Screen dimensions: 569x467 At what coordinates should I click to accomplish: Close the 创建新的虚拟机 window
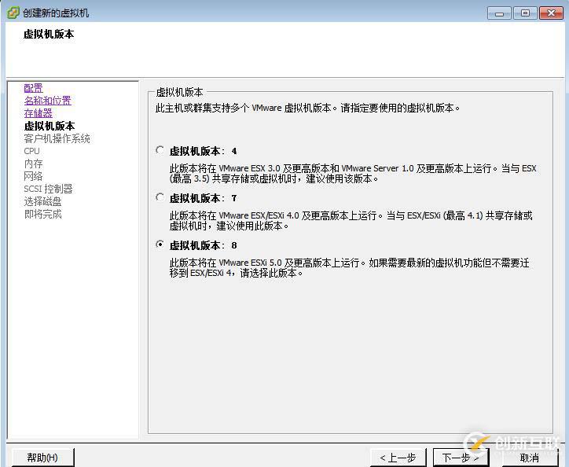point(551,13)
